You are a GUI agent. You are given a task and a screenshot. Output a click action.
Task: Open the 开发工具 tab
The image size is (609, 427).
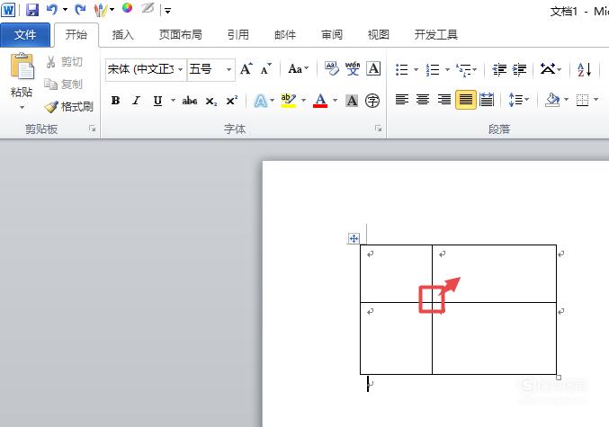coord(435,35)
